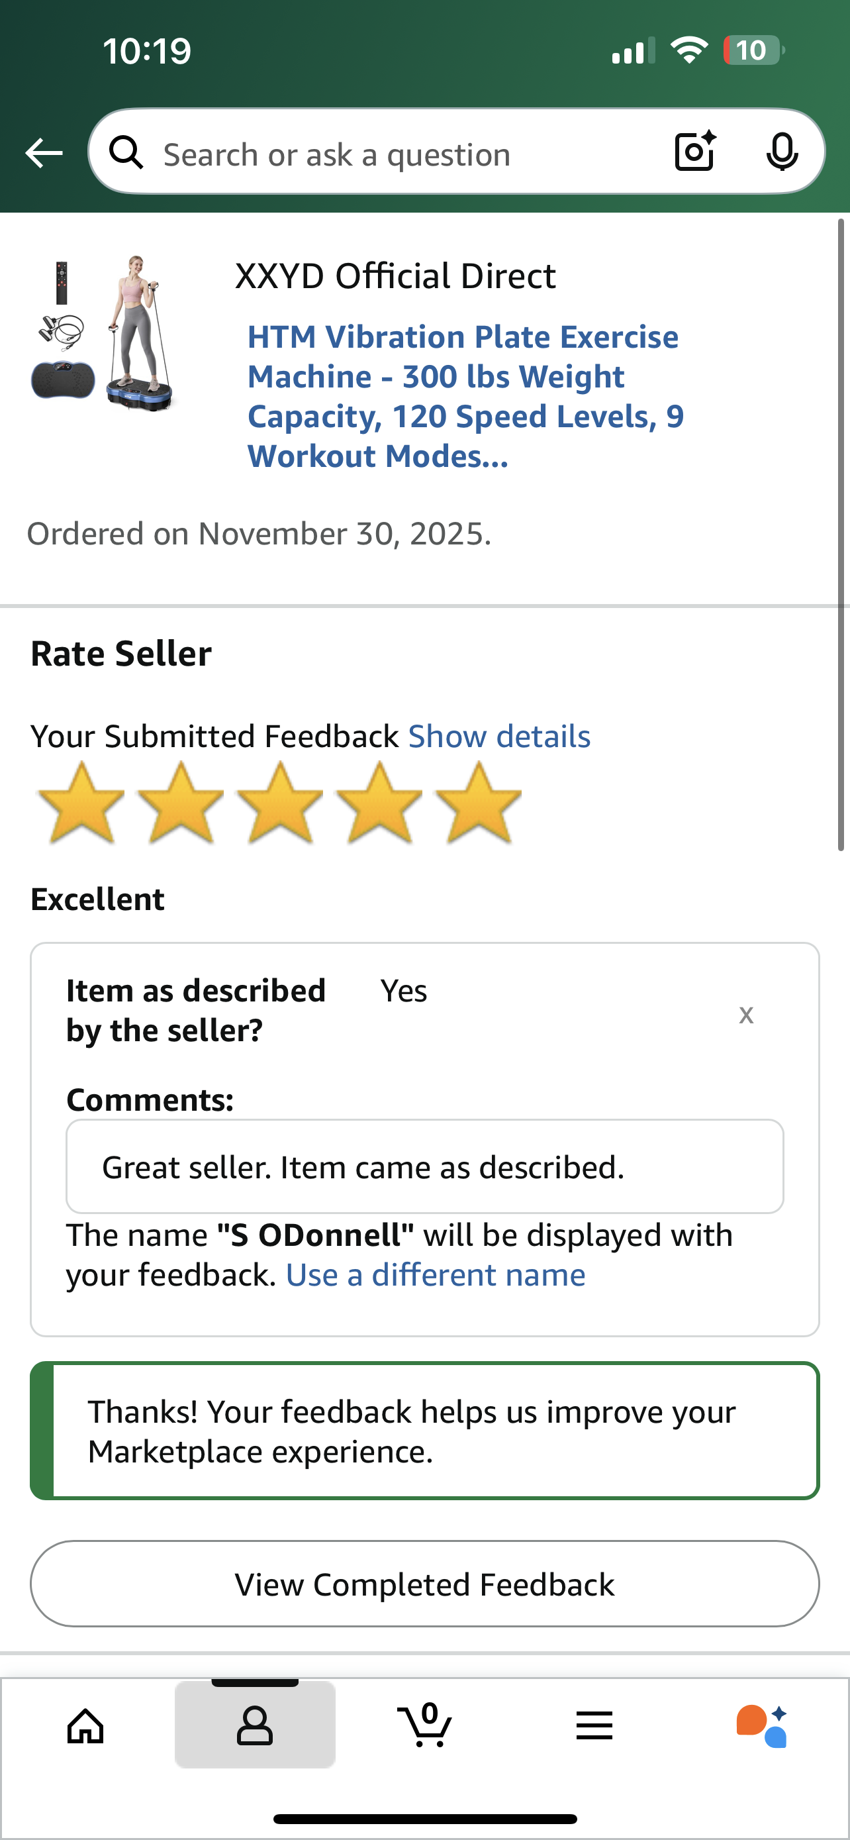Tap the back arrow icon
Screen dimensions: 850x1840
[x=44, y=153]
